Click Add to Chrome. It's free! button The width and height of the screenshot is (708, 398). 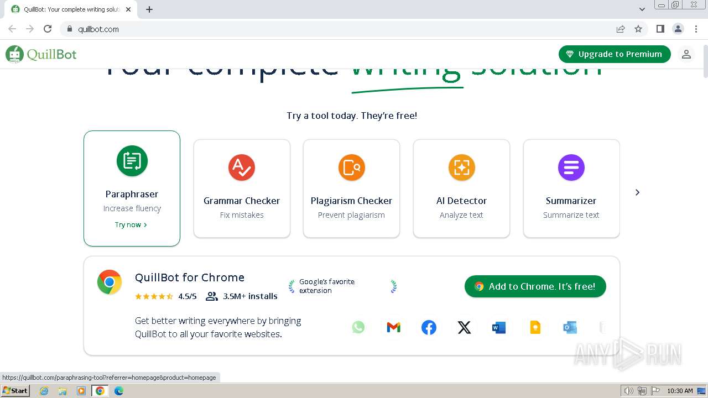pyautogui.click(x=535, y=286)
